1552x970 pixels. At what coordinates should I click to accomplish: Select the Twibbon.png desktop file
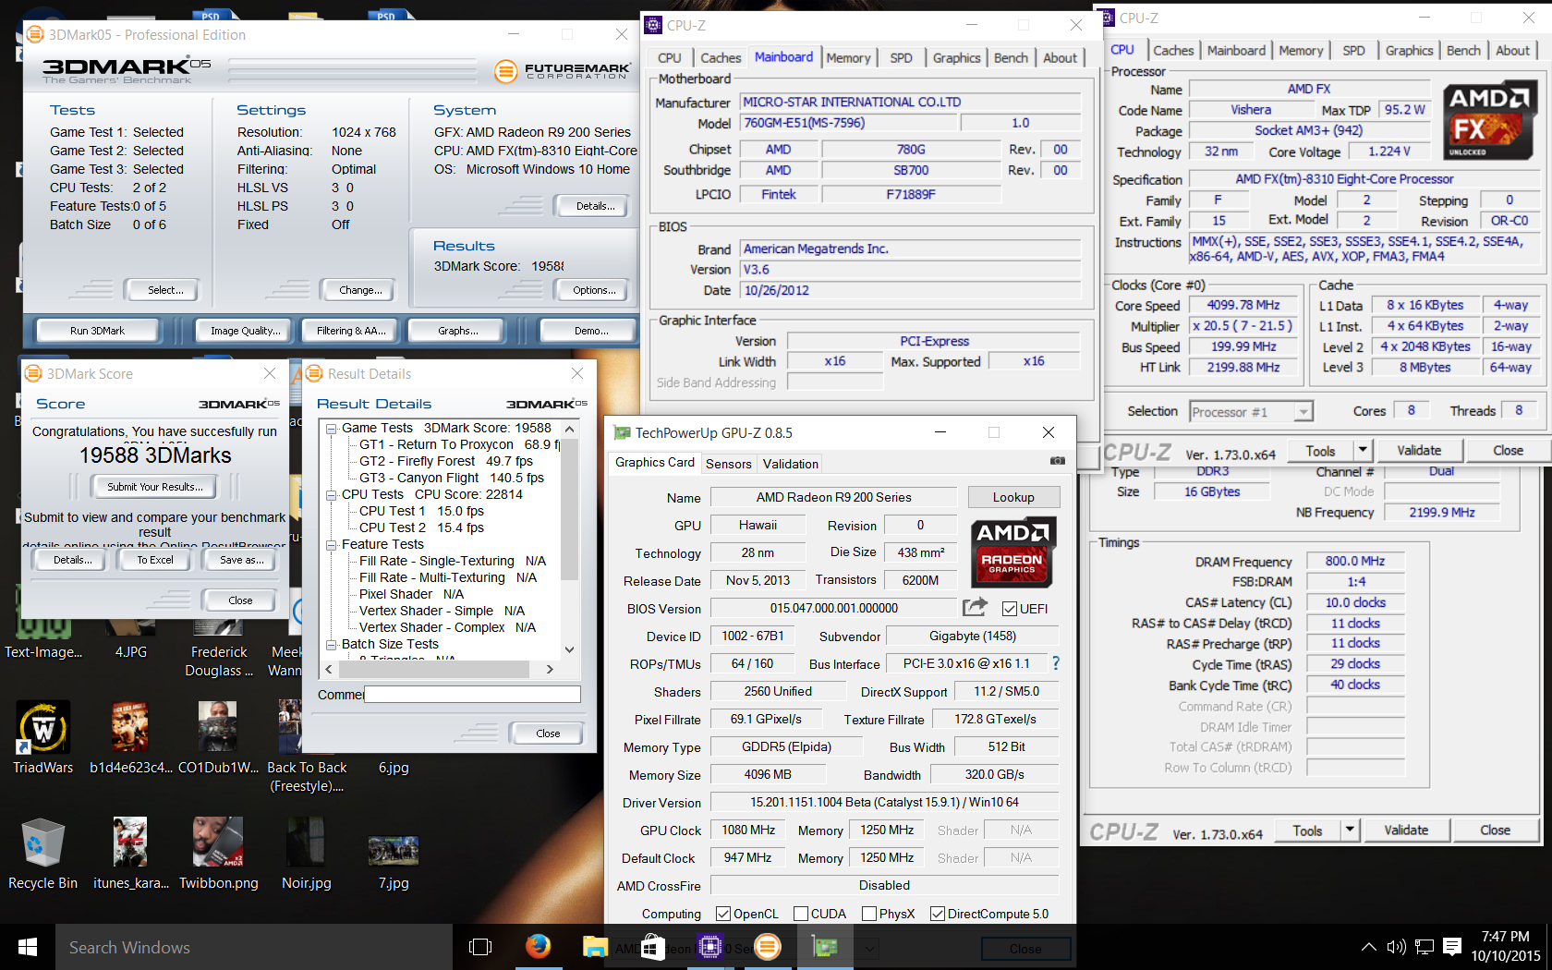[x=219, y=853]
